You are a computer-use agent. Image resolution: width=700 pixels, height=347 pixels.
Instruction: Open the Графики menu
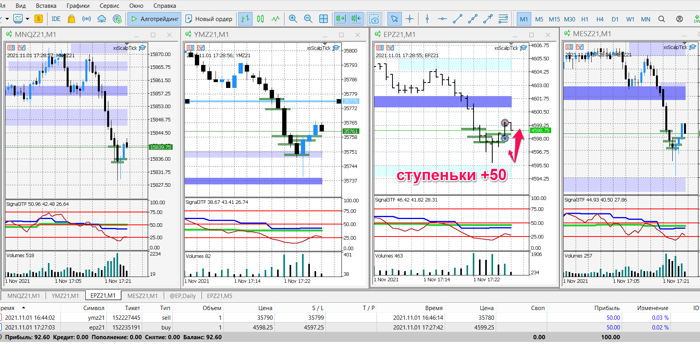(x=78, y=6)
